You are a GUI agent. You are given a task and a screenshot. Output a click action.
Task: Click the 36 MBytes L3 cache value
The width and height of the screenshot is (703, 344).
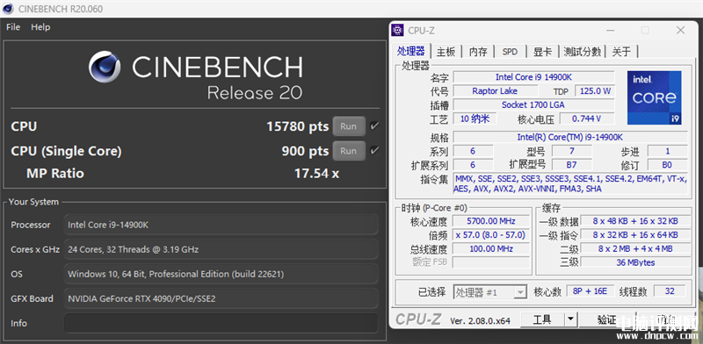635,262
